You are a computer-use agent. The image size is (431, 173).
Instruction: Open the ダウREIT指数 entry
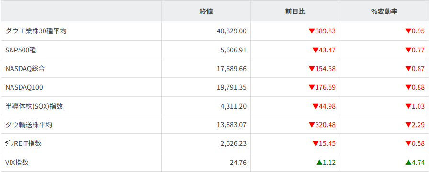coord(23,144)
